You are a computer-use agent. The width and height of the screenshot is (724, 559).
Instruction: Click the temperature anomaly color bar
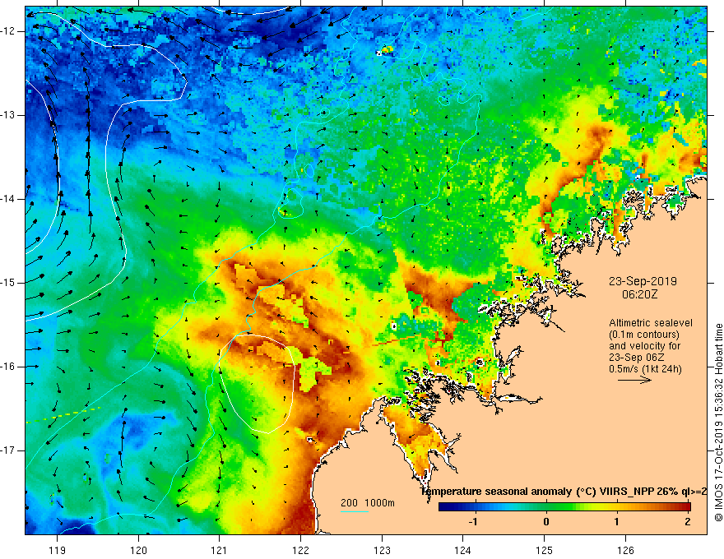coord(564,507)
